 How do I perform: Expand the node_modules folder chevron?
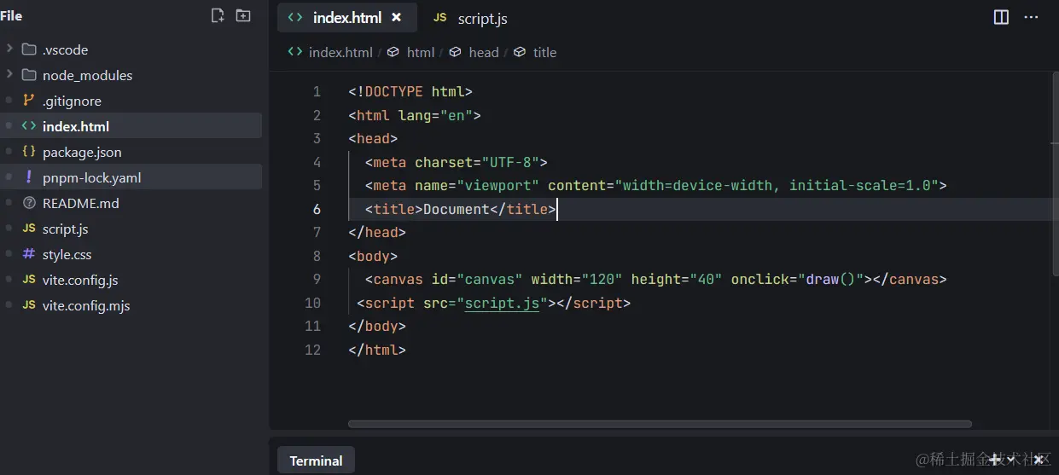[x=9, y=75]
